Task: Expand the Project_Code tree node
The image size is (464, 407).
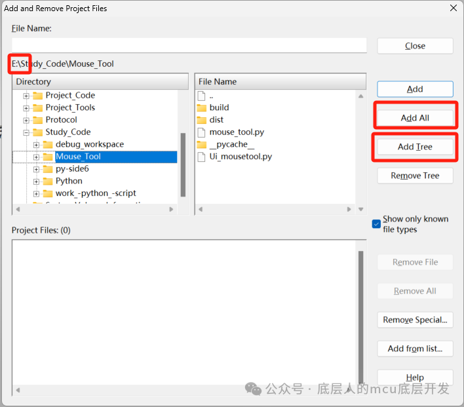Action: (27, 96)
